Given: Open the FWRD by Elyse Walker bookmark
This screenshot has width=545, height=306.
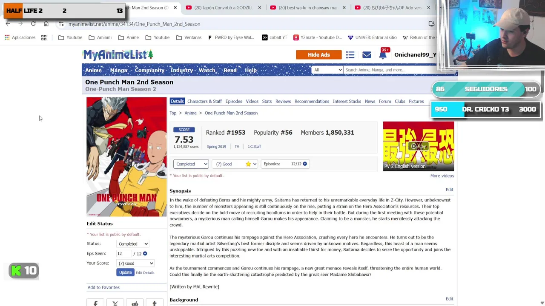Looking at the screenshot, I should coord(231,37).
